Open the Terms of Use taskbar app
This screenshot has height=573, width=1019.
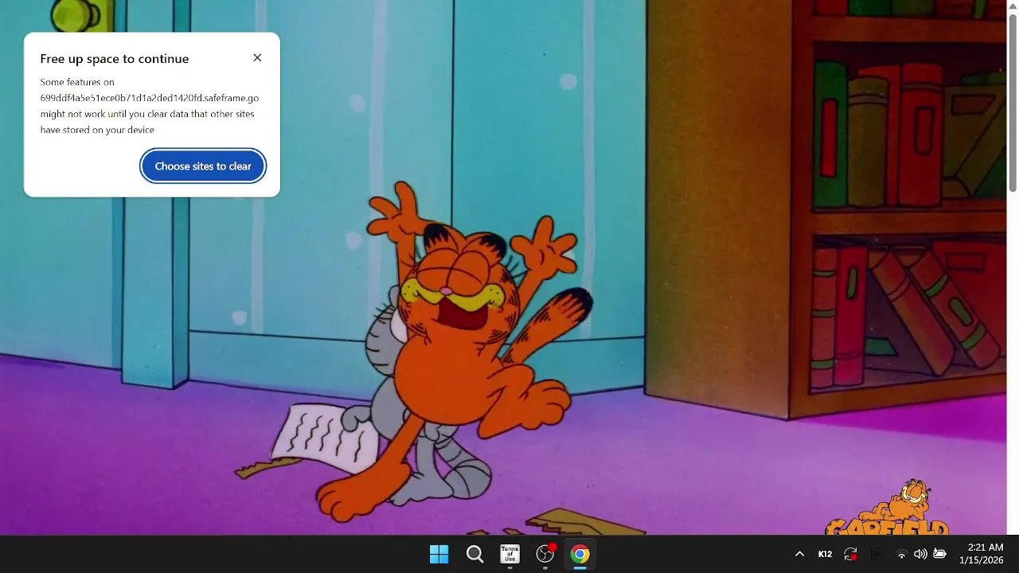pyautogui.click(x=509, y=554)
